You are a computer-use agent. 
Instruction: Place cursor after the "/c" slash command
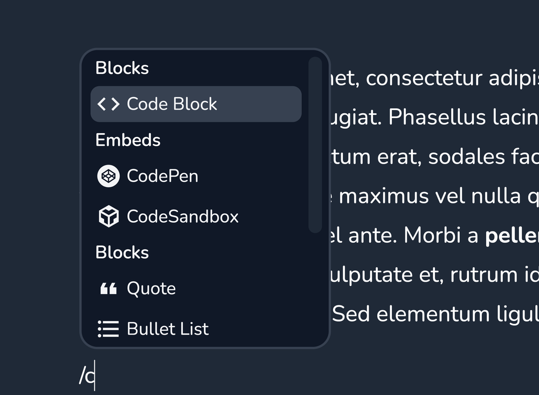[x=95, y=375]
